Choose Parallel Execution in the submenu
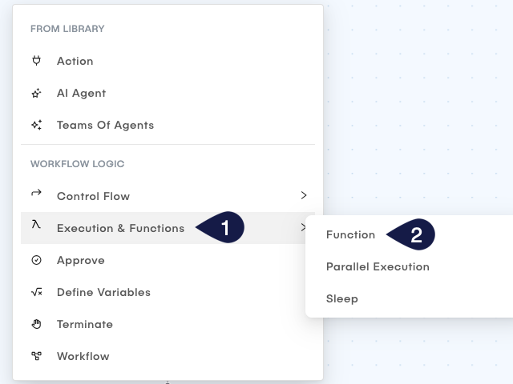 tap(378, 267)
